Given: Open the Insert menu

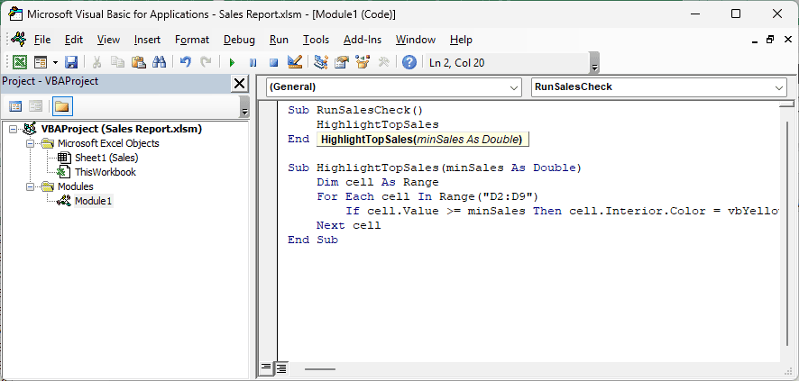Looking at the screenshot, I should point(147,40).
